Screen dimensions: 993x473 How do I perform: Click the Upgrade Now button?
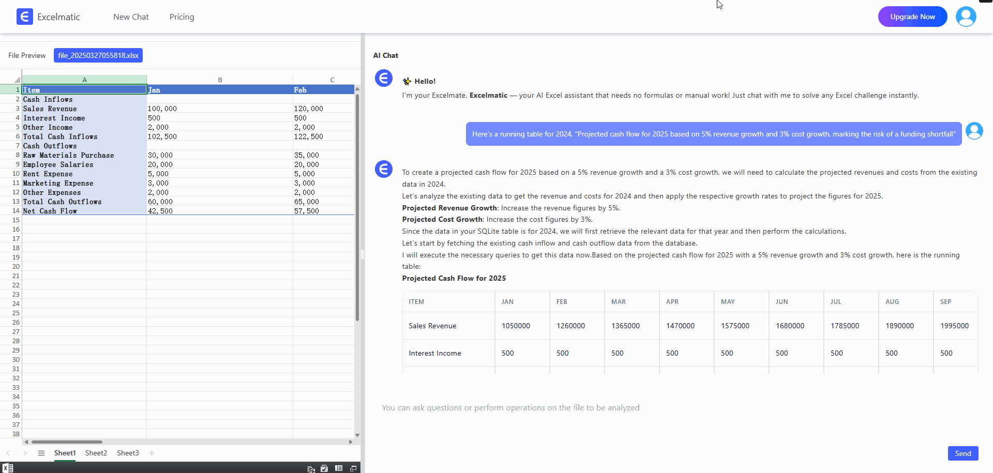tap(912, 17)
